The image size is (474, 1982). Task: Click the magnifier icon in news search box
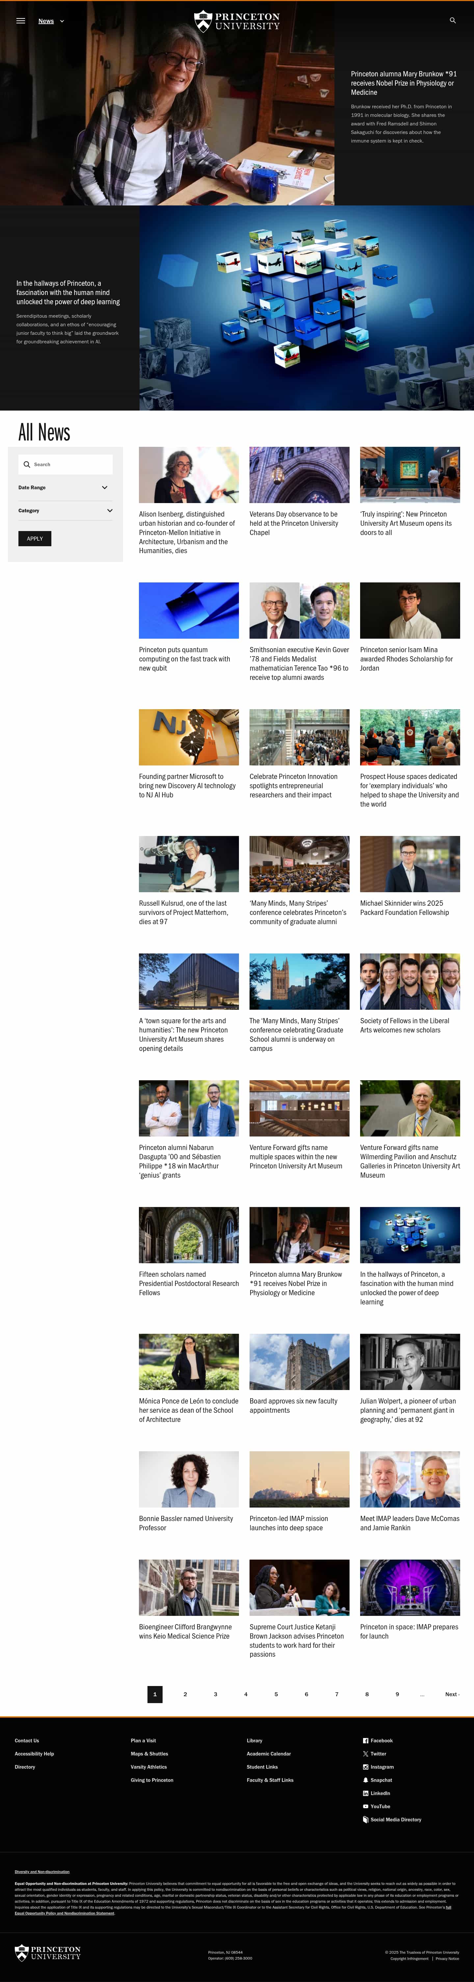tap(27, 465)
